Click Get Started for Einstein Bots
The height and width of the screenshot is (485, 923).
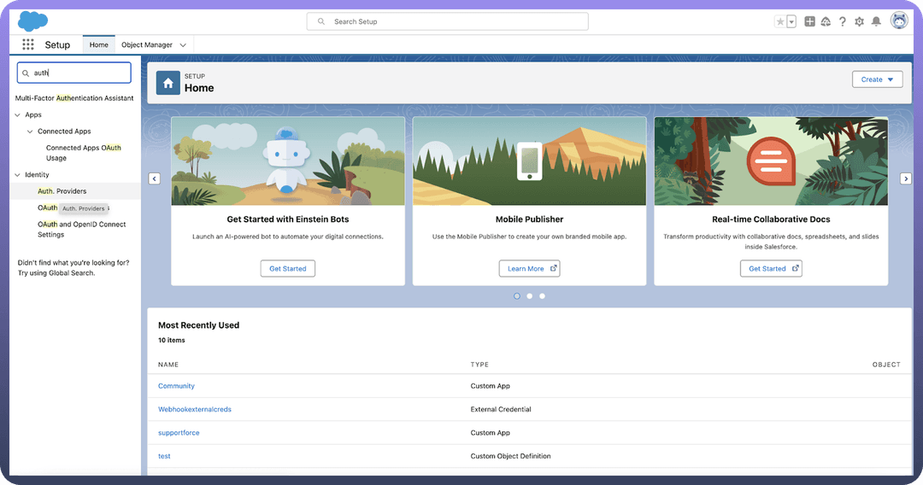pos(288,268)
